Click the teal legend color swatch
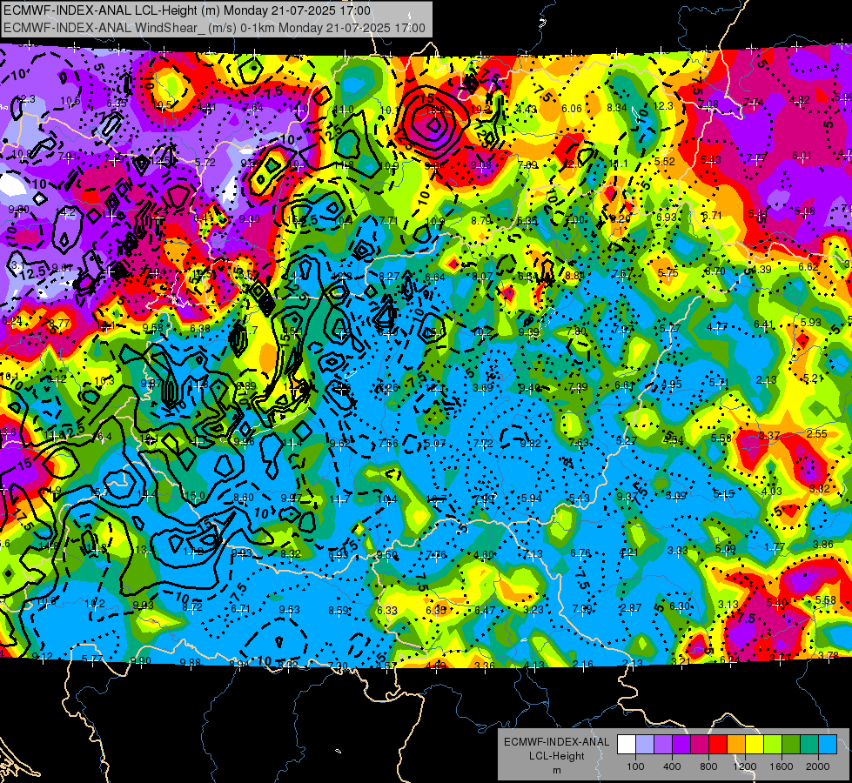 [809, 745]
